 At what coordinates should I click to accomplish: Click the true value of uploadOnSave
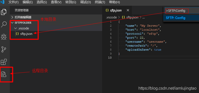[x=158, y=50]
